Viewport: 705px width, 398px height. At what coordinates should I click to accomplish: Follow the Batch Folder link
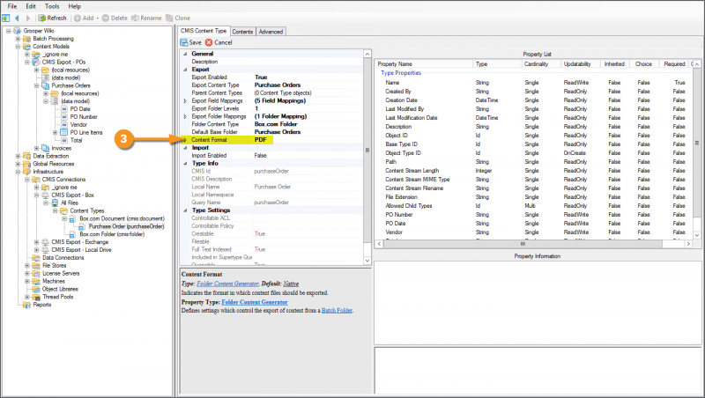click(x=337, y=311)
